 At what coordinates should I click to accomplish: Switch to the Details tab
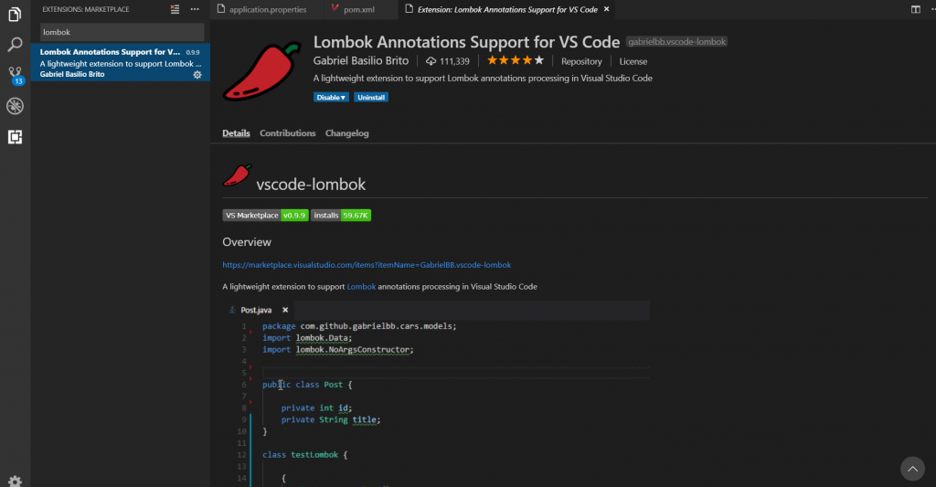click(237, 133)
